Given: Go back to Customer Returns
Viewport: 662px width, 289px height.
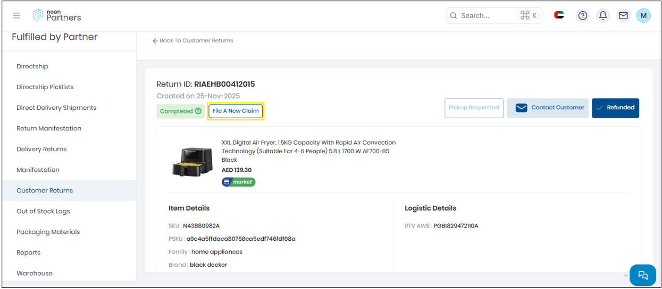Looking at the screenshot, I should 193,41.
